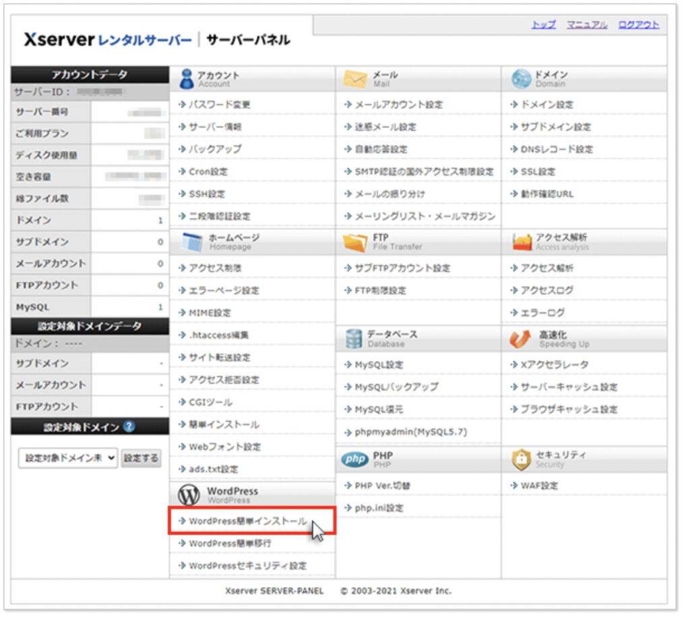Open メーリングリスト・メールマガジン
Screen dimensions: 690x620
coord(425,217)
